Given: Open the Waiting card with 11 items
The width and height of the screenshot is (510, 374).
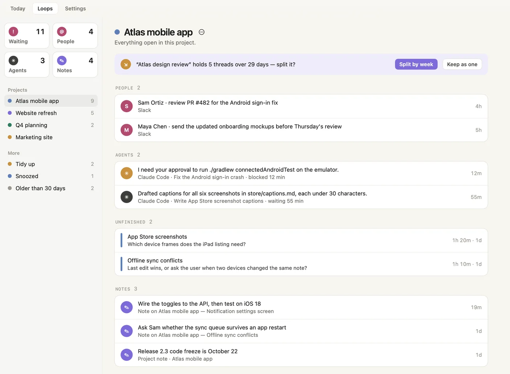Looking at the screenshot, I should tap(27, 36).
